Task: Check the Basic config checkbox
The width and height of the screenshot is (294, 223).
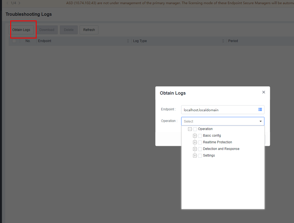Action: (x=200, y=136)
